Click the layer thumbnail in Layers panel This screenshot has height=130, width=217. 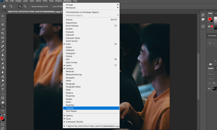coord(215,88)
